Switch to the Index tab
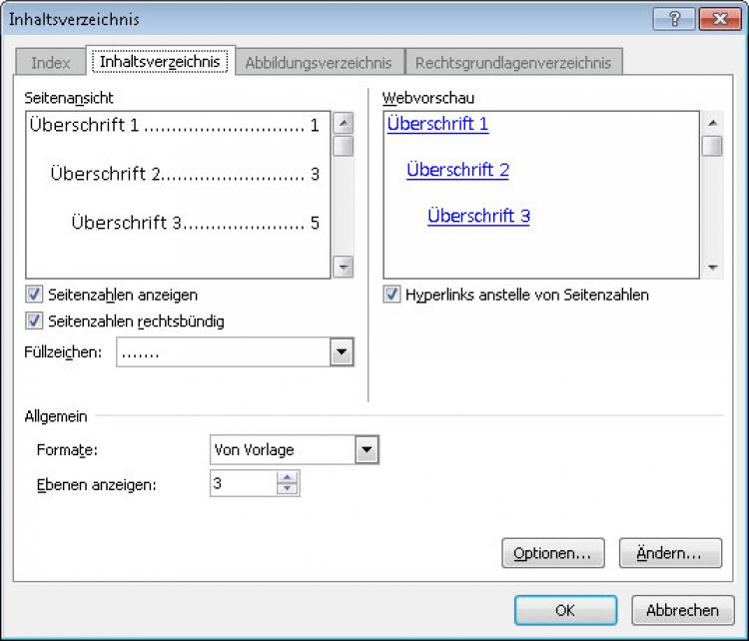 (x=51, y=63)
